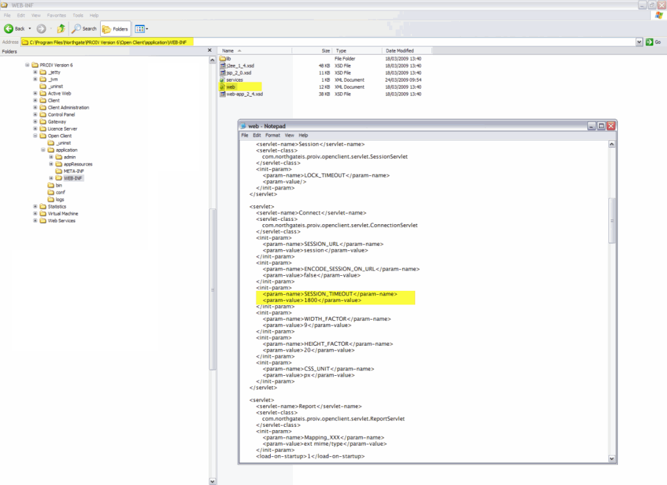The image size is (667, 485).
Task: Click the WIDTH_FACTOR param-name line
Action: 327,319
